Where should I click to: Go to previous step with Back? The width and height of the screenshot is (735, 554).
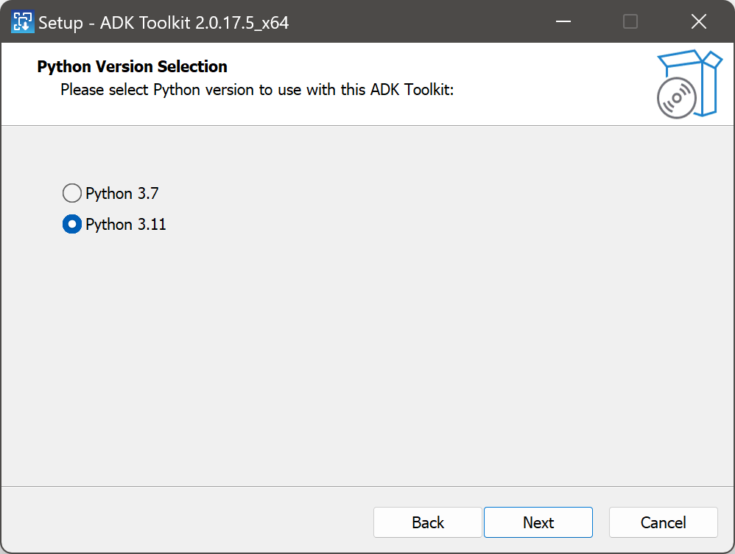click(x=427, y=522)
